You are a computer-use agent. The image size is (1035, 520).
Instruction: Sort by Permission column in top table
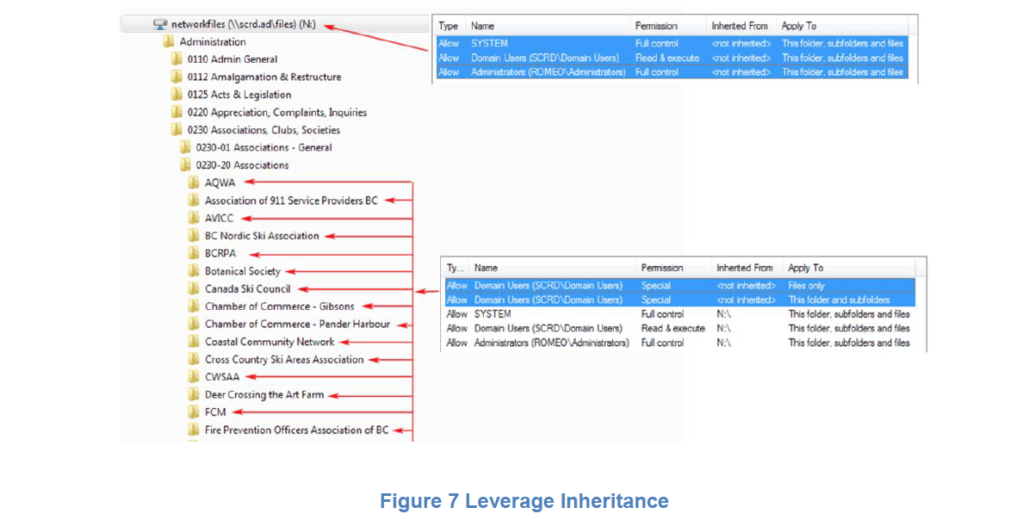(656, 26)
